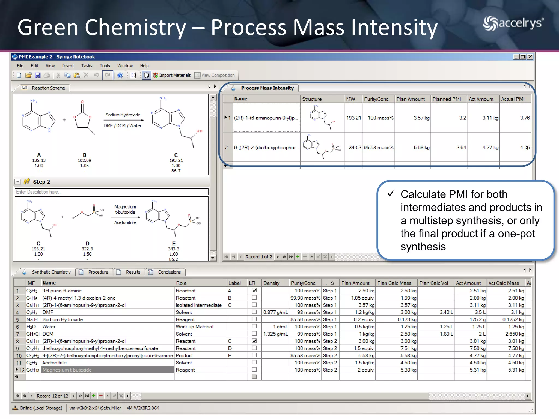Open Help via blue question mark icon
Viewport: 559px width, 419px height.
[x=120, y=75]
